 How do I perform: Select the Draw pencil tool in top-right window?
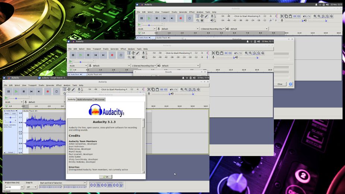(x=206, y=16)
